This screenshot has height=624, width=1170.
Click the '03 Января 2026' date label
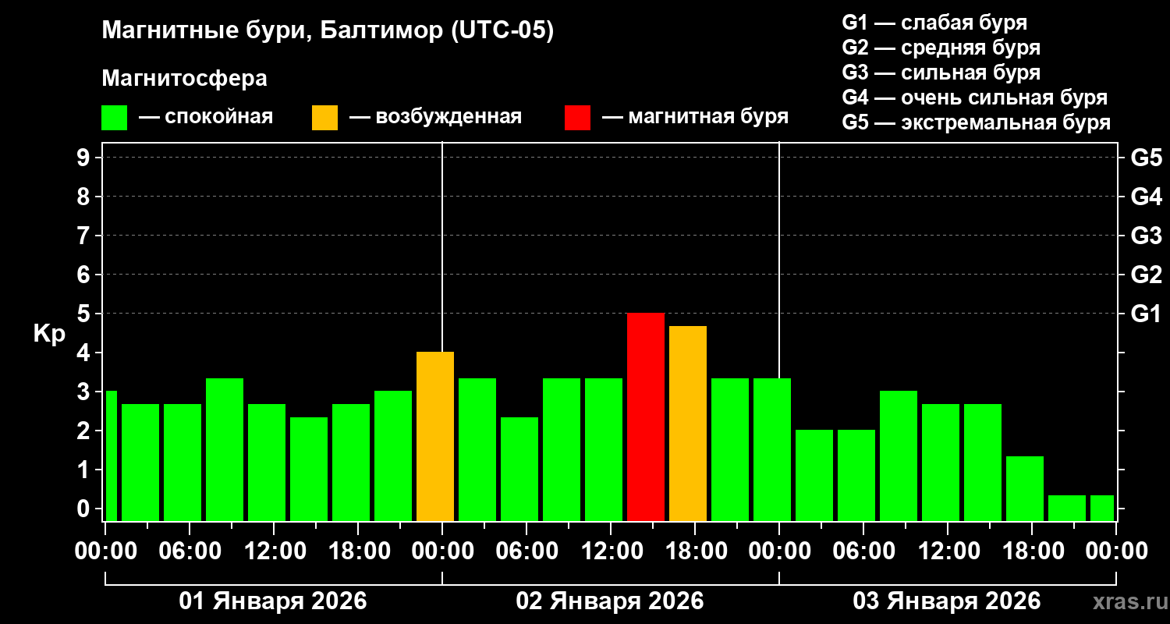click(x=947, y=601)
